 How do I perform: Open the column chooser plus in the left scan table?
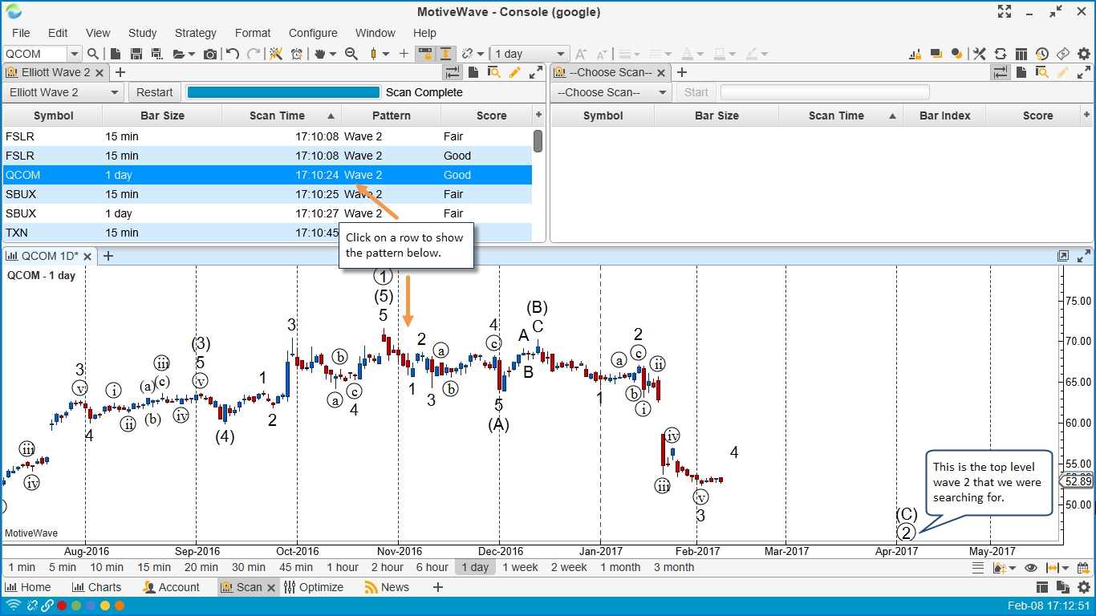[538, 115]
